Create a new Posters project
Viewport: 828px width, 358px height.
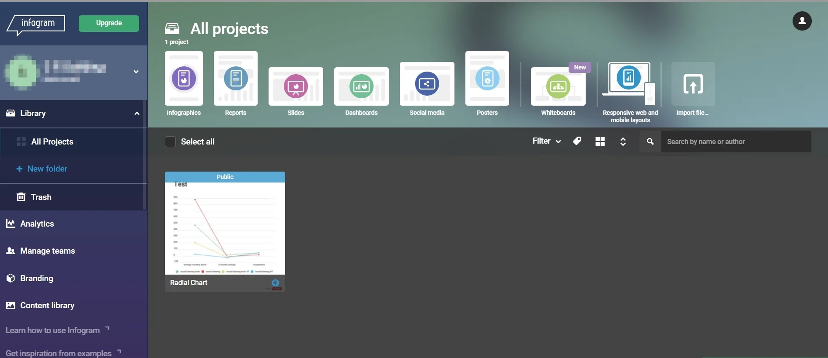coord(487,79)
